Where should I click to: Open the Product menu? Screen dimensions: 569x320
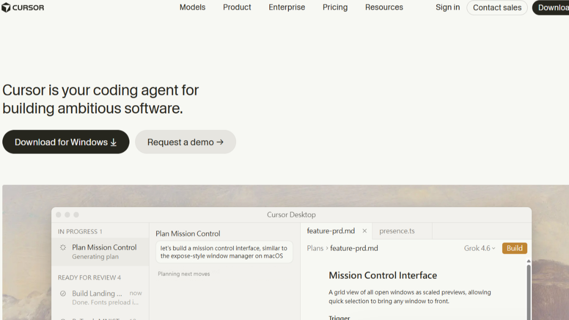(x=237, y=7)
